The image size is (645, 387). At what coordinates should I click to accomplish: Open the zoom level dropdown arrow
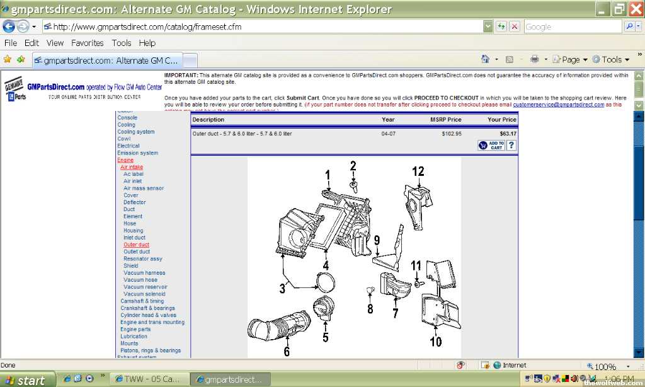(628, 366)
